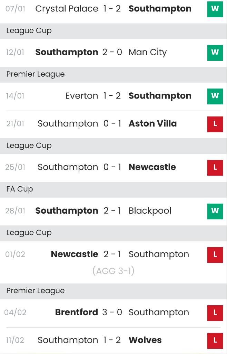Click the L badge on 01/02 Newcastle match

pos(215,254)
